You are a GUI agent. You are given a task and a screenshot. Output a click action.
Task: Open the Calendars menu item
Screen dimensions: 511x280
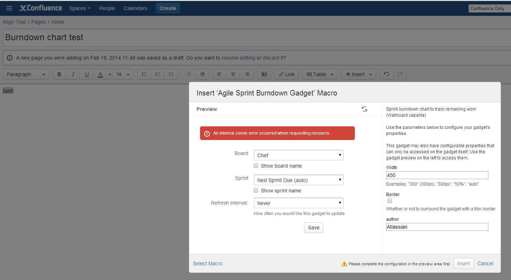point(135,8)
